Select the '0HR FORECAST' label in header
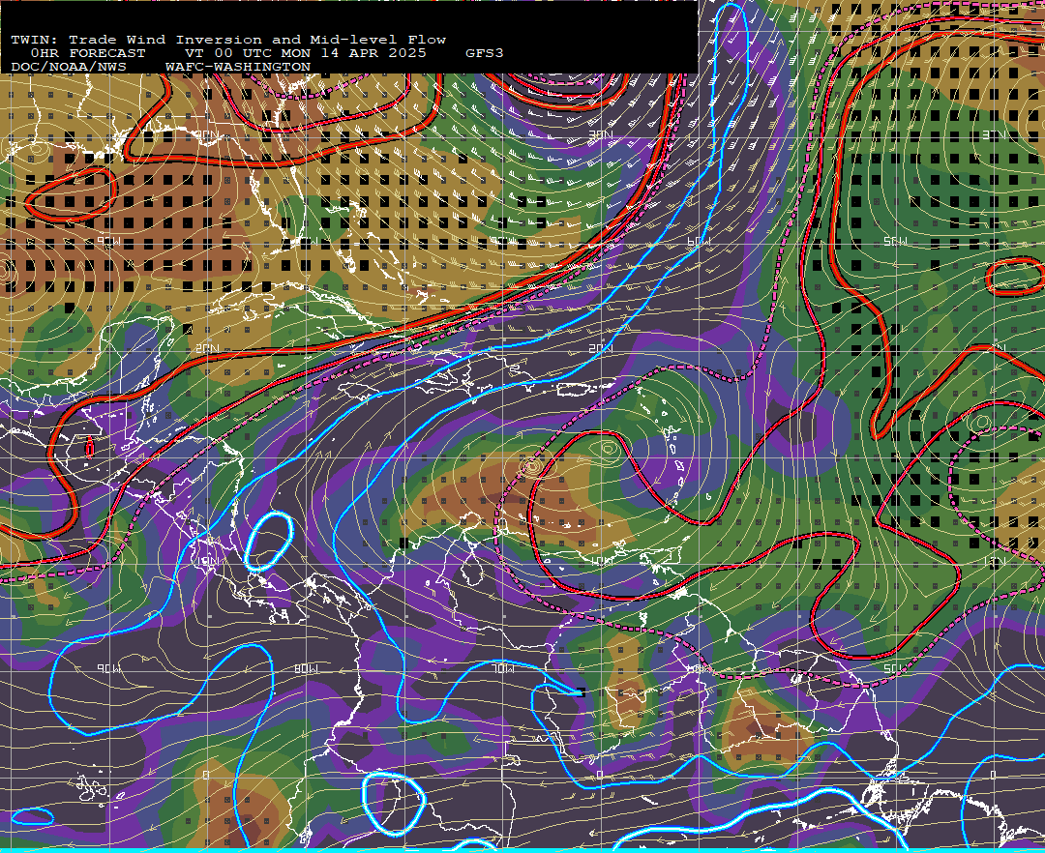1045x853 pixels. (88, 53)
